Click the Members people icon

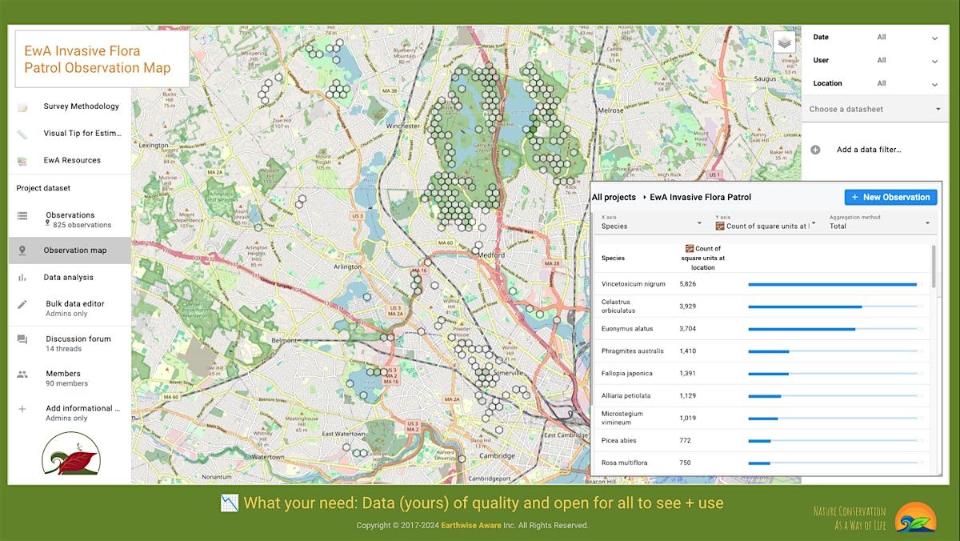point(22,374)
